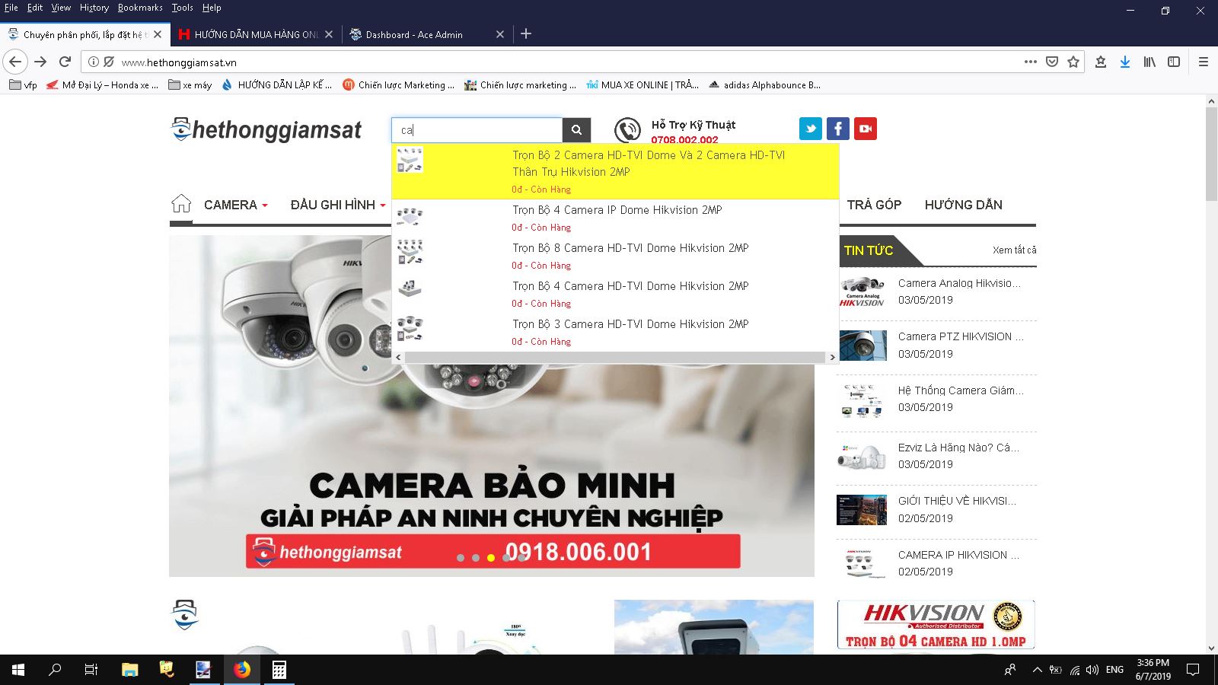Open Firefox hamburger menu

point(1204,62)
